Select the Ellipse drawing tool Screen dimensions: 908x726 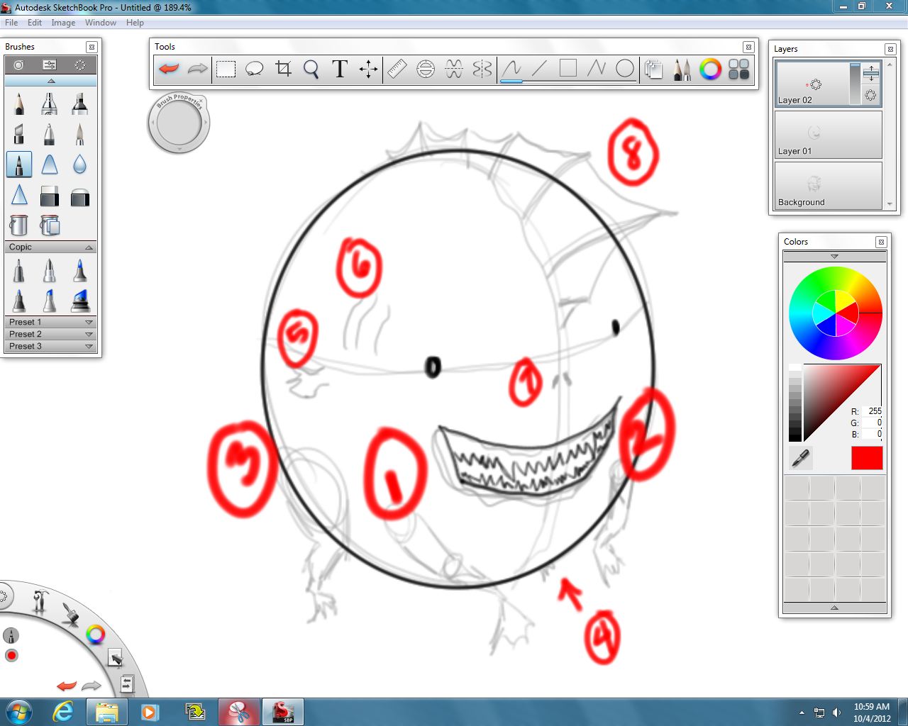tap(625, 69)
